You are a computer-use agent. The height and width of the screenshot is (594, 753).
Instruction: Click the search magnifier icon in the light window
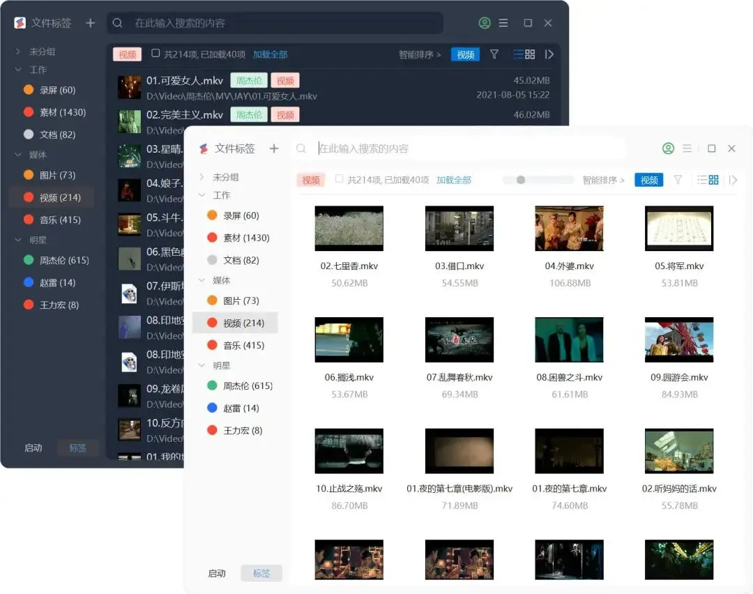301,149
